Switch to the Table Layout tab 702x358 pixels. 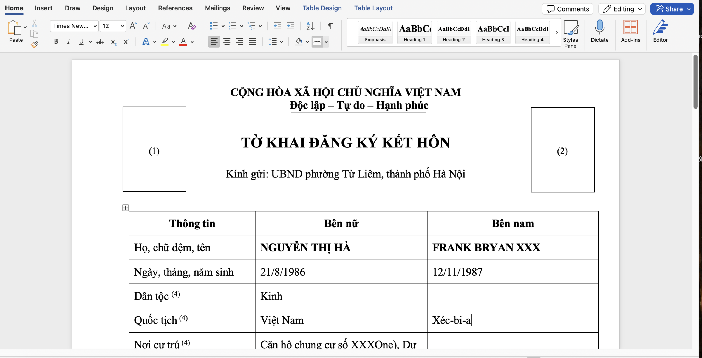pyautogui.click(x=373, y=8)
